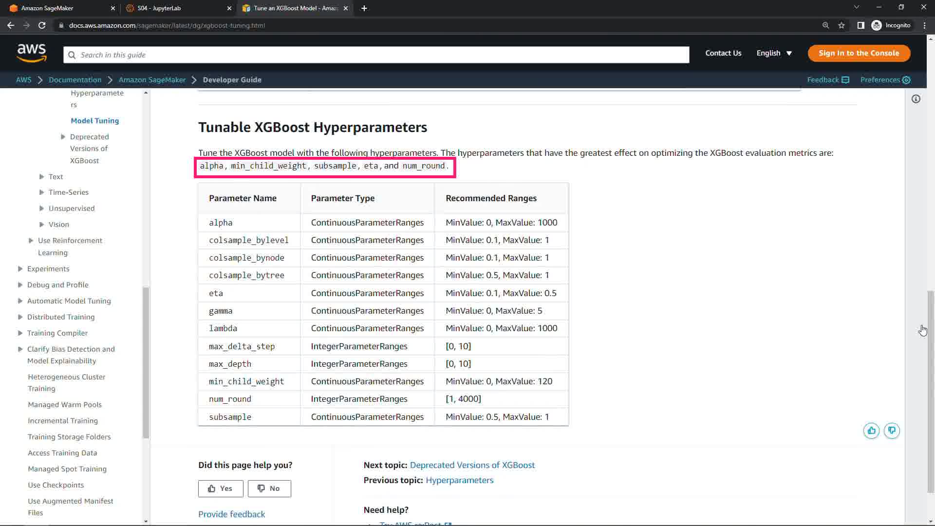Click Yes to the page helpfulness question
The image size is (935, 526).
221,488
